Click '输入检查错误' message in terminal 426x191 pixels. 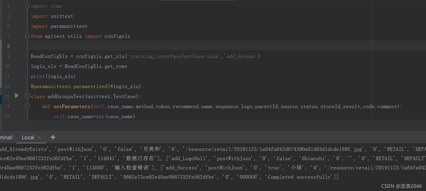(x=131, y=168)
